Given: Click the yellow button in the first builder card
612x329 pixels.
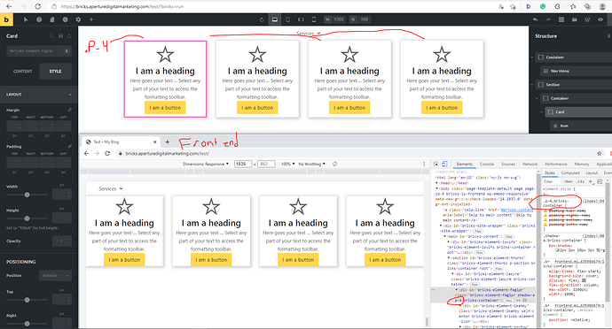Looking at the screenshot, I should click(x=165, y=108).
